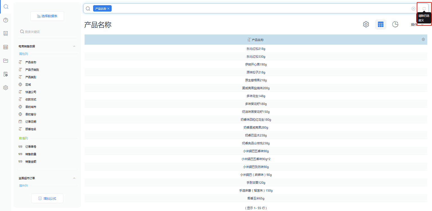
Task: Remove the 产品名称 tag from the query
Action: click(x=108, y=9)
